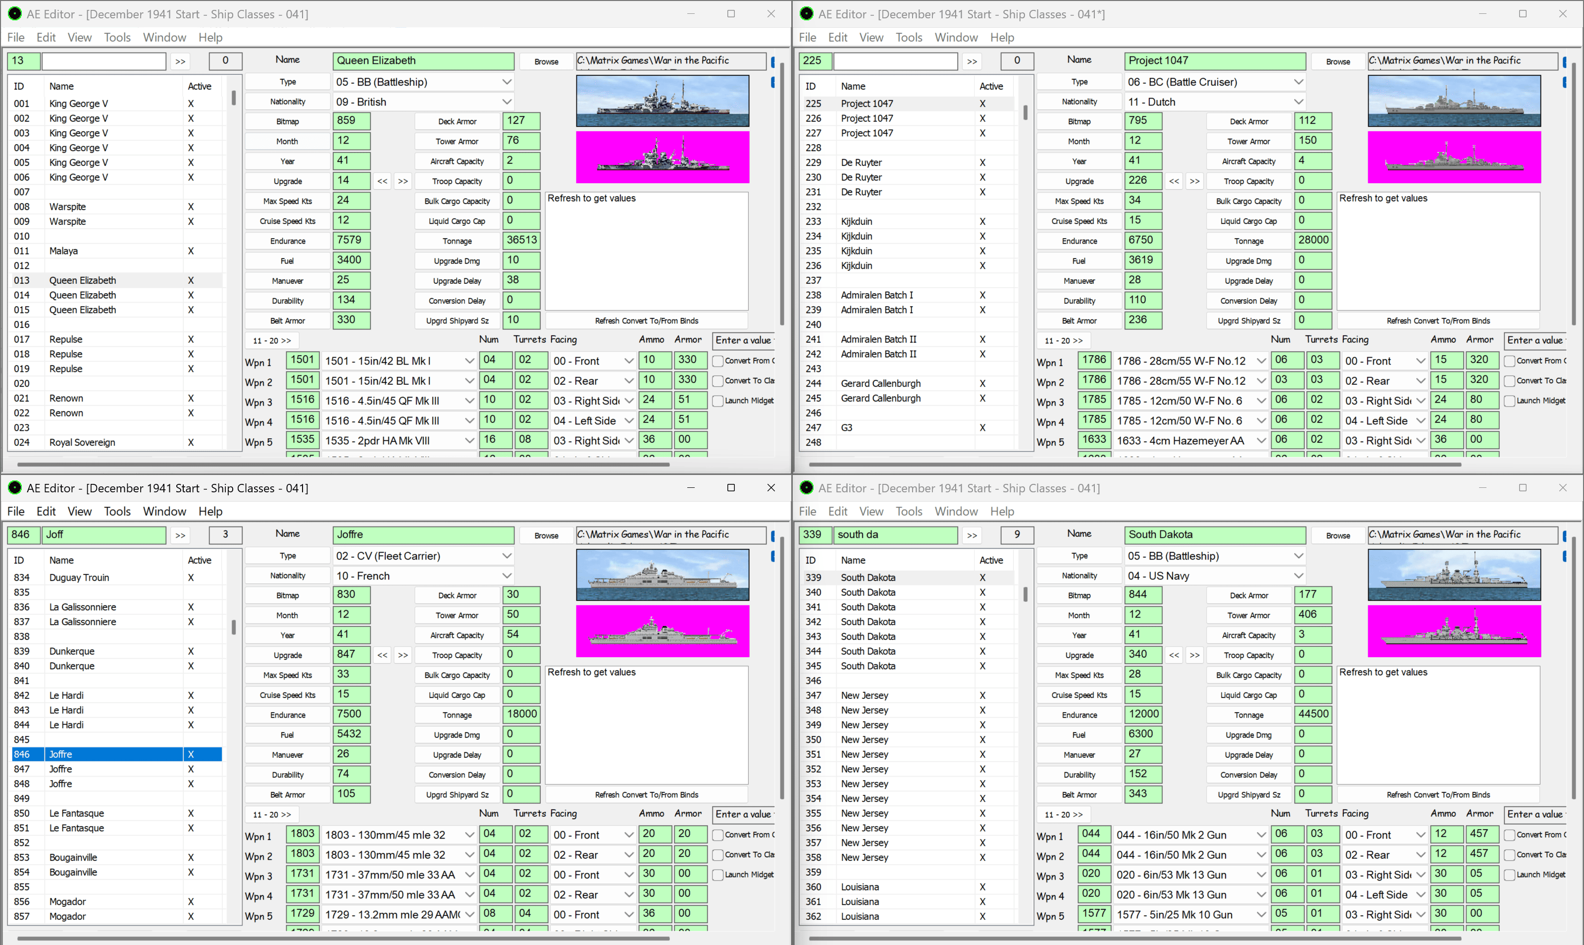
Task: Toggle Convert From checkbox in Joffre window
Action: [x=718, y=835]
